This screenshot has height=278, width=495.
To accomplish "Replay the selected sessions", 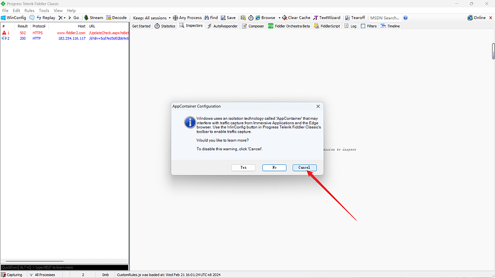I will coord(46,18).
